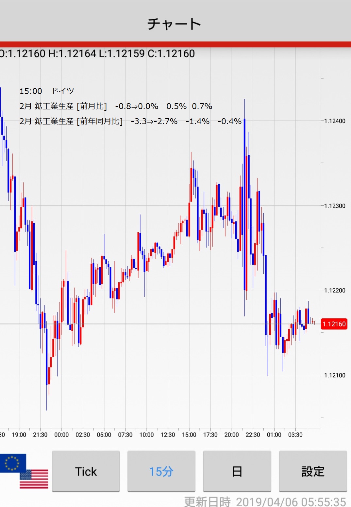This screenshot has width=351, height=507.
Task: Tap the 更新日時 update timestamp
Action: coord(265,501)
